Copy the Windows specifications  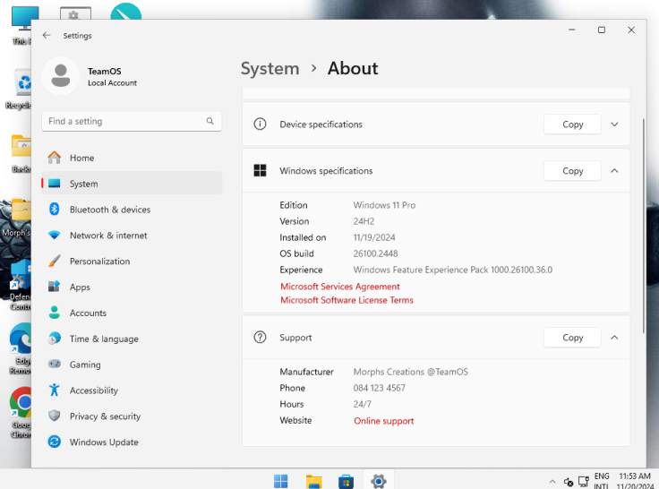click(572, 171)
